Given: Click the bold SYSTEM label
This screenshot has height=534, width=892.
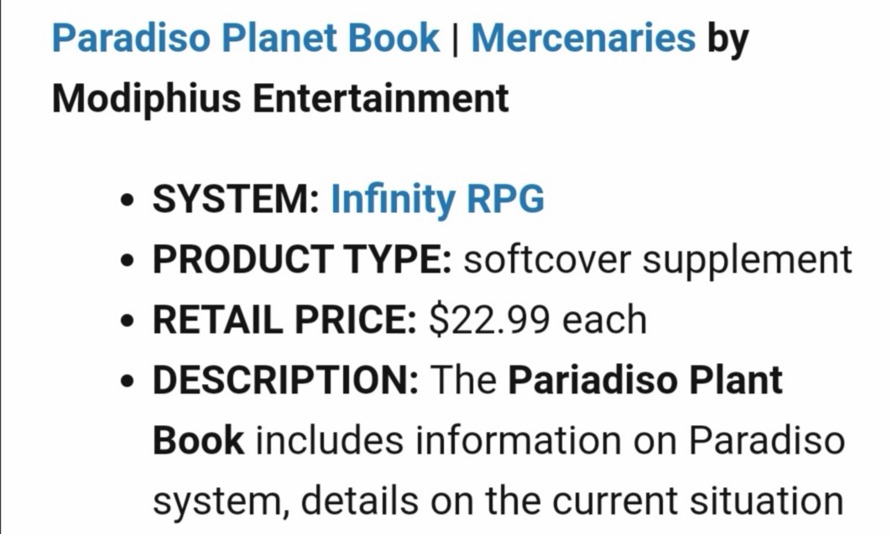Looking at the screenshot, I should pyautogui.click(x=236, y=200).
